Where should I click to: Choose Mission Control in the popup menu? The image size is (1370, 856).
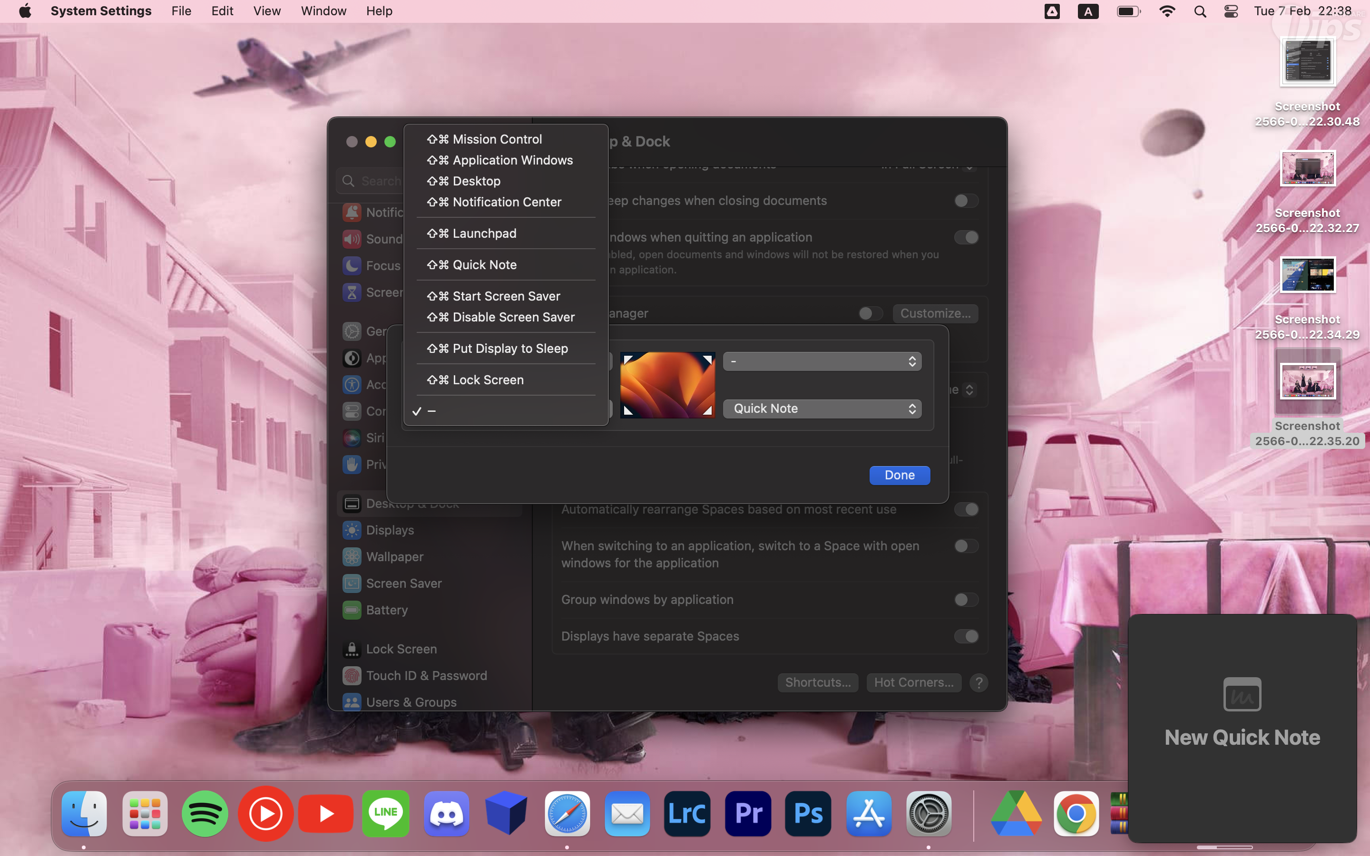[x=497, y=139]
